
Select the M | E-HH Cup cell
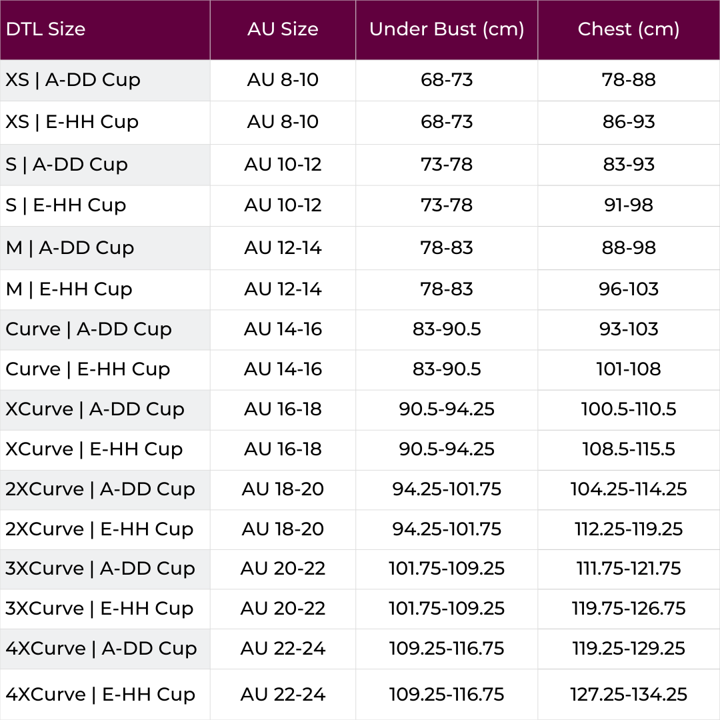[x=105, y=289]
